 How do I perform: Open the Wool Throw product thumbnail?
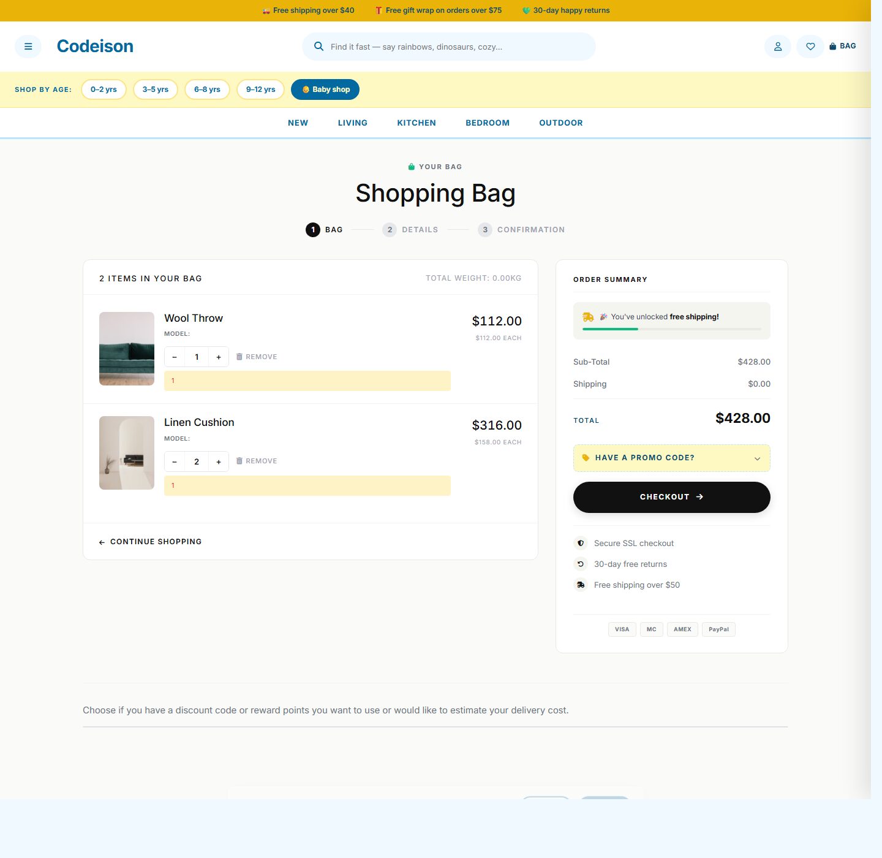tap(127, 349)
